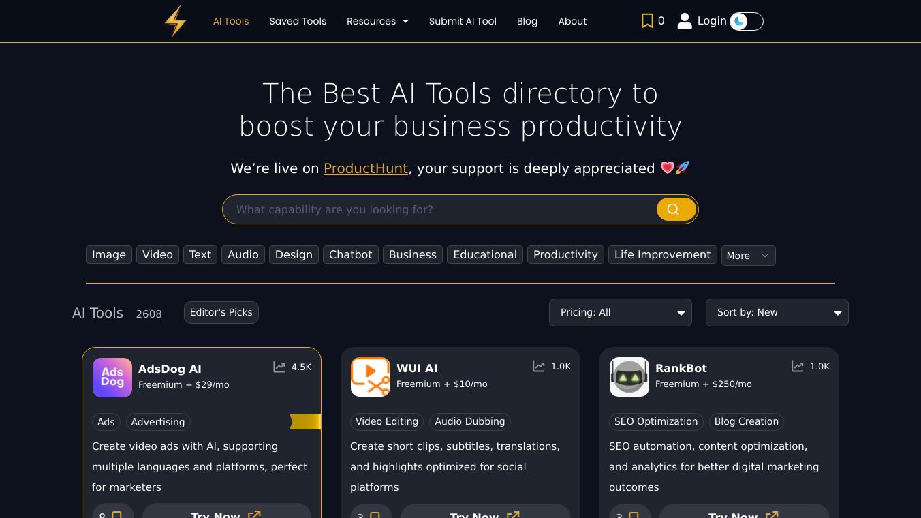Click the WUI AI play-button logo

(371, 376)
